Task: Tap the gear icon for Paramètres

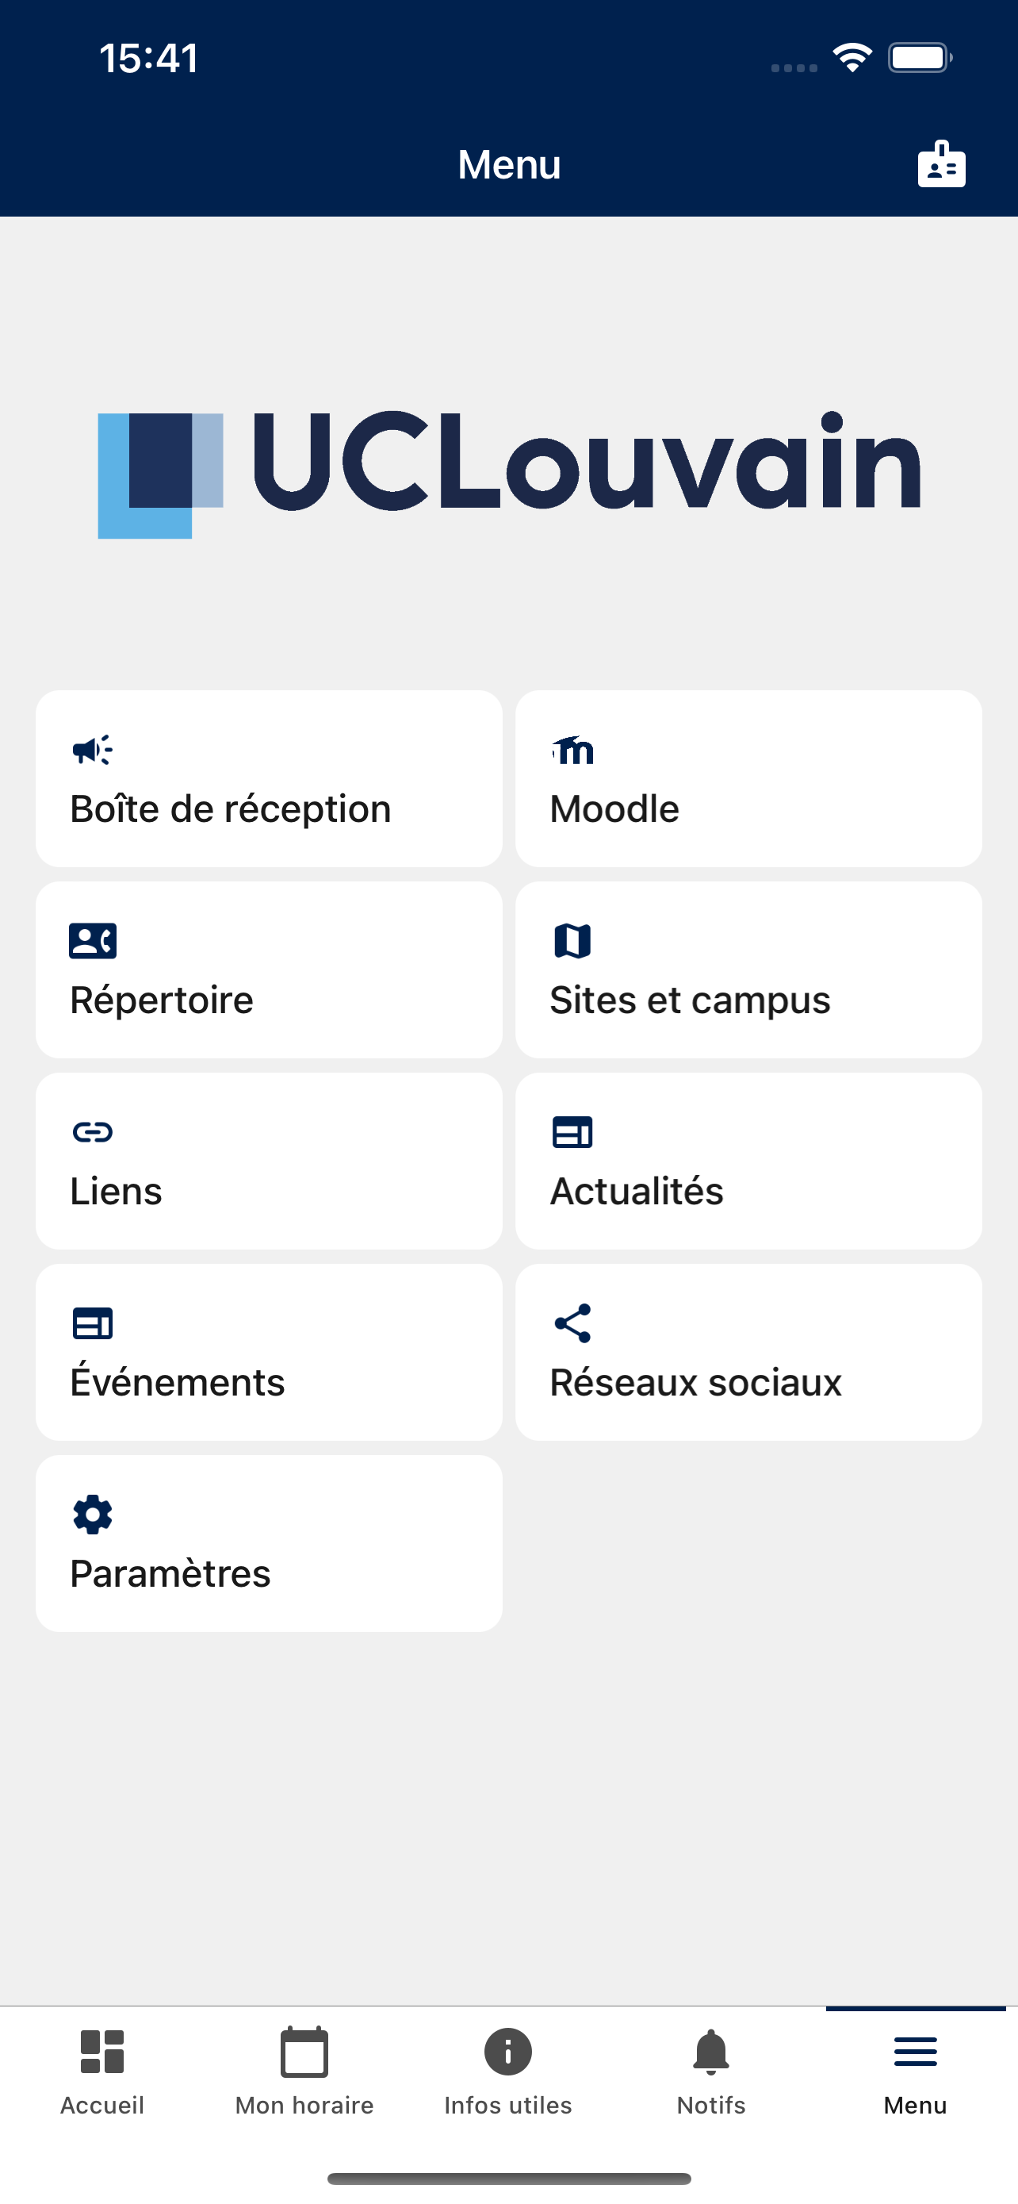Action: coord(92,1515)
